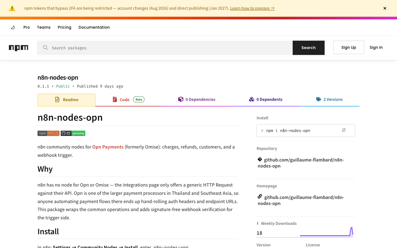Open the Opn Payments link
397x248 pixels.
tap(108, 147)
